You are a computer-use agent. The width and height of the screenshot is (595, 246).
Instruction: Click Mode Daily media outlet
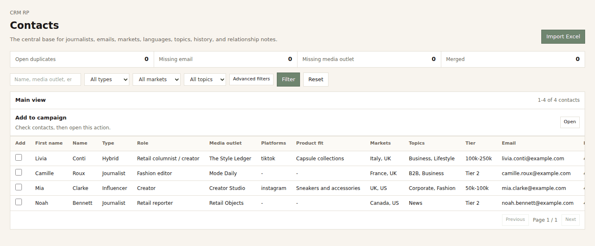pos(223,173)
